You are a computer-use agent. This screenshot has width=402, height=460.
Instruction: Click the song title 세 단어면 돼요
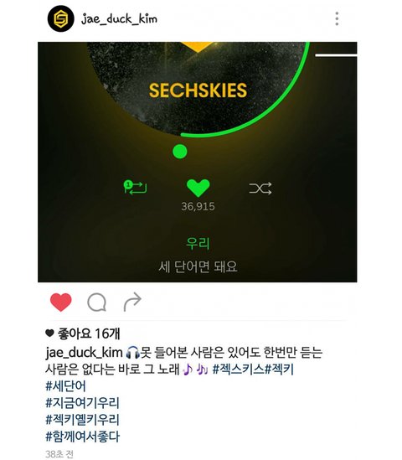tap(198, 267)
